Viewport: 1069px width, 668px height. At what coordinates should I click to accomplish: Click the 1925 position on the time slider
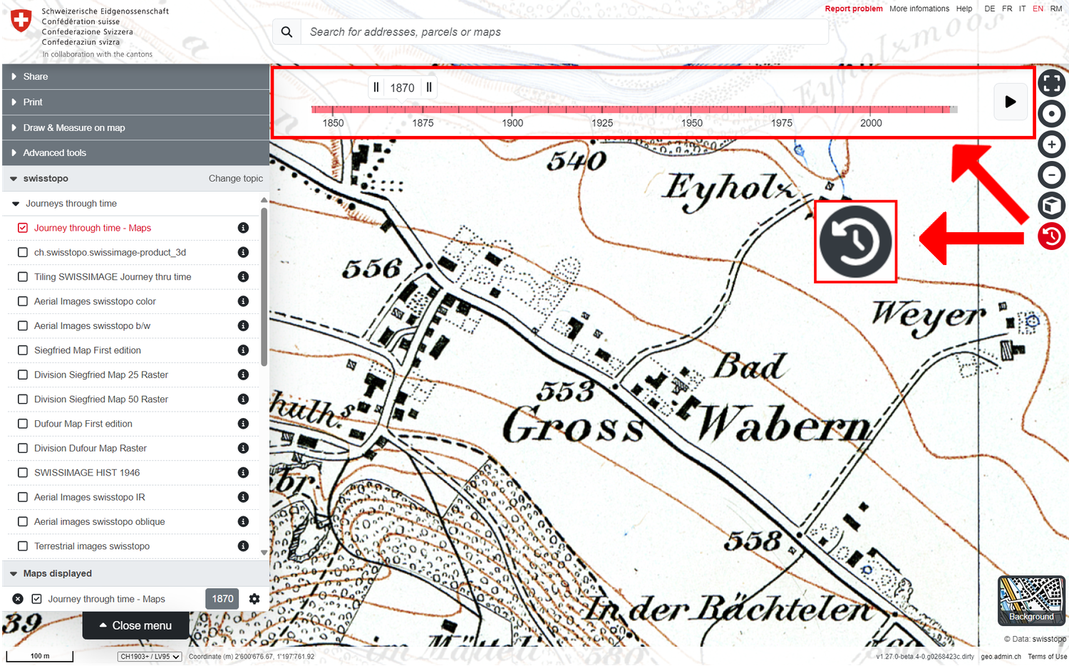(x=602, y=110)
